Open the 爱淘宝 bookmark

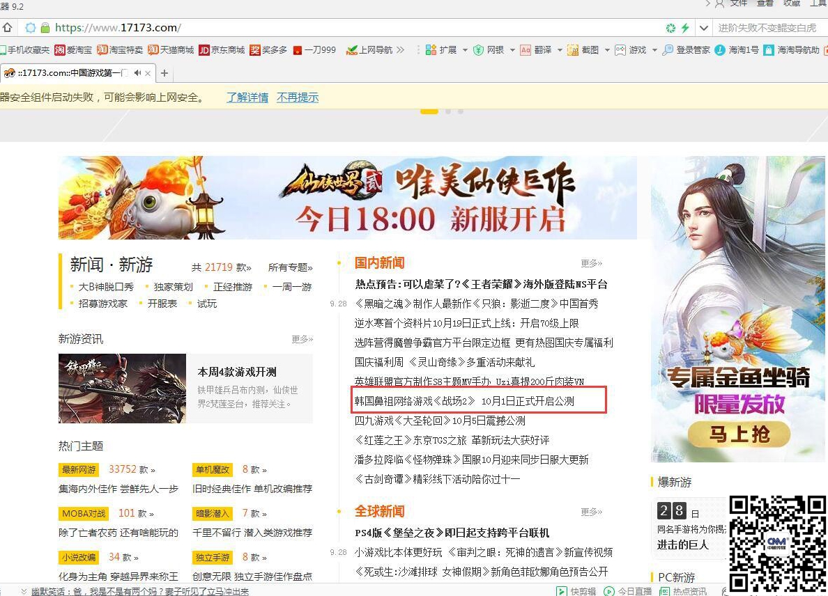click(73, 49)
